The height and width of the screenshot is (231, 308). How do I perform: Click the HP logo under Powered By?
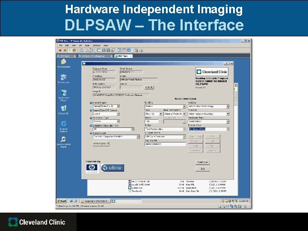(92, 168)
